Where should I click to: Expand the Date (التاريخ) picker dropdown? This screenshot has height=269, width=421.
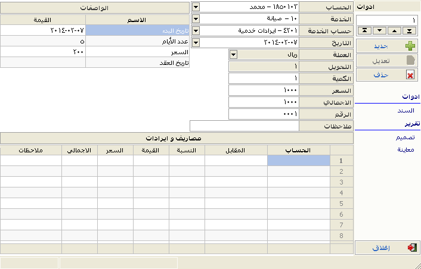click(197, 42)
